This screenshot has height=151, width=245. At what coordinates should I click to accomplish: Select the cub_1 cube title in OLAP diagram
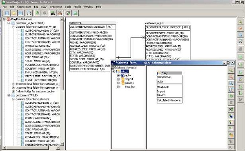point(169,73)
